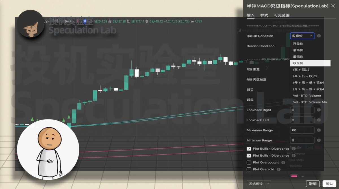Toggle Plot Bullish Divergence checkbox directly above Plot Overbought
339x189 pixels.
[x=249, y=156]
